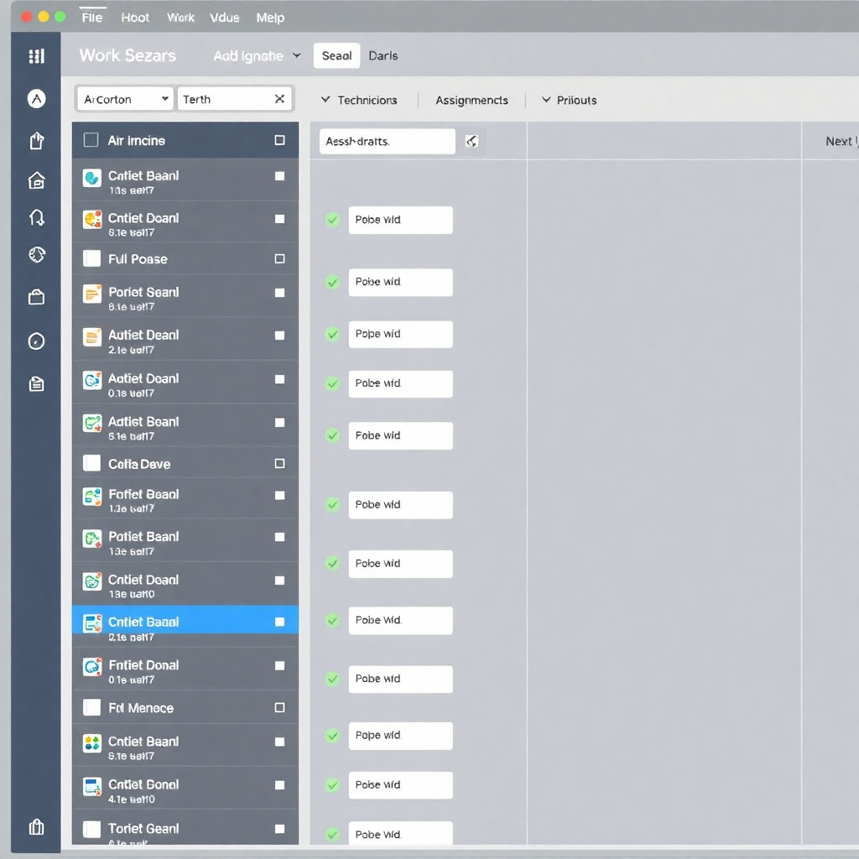Image resolution: width=859 pixels, height=859 pixels.
Task: Toggle the Fd Menece row checkbox
Action: (x=279, y=708)
